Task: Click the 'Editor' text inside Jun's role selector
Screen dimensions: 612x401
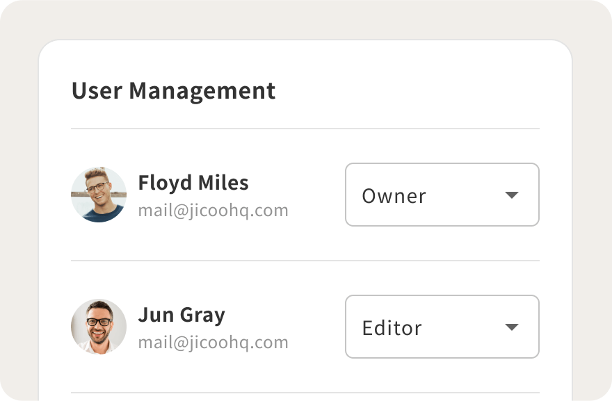Action: 392,328
